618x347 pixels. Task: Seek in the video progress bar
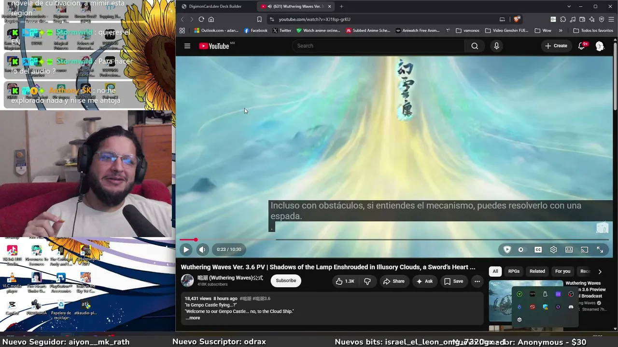tap(394, 240)
